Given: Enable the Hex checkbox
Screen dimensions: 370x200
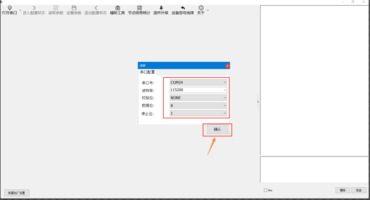Looking at the screenshot, I should point(265,190).
